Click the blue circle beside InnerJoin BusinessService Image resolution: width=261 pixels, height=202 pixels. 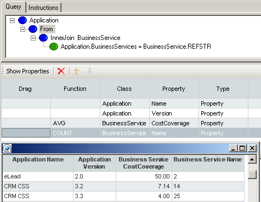coord(43,38)
